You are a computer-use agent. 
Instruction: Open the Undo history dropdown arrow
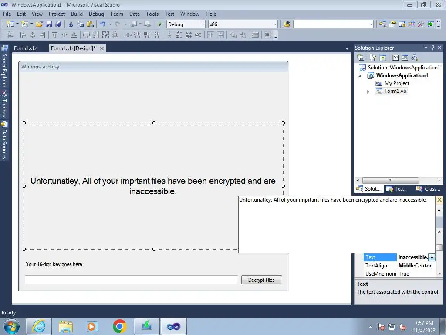pyautogui.click(x=110, y=24)
